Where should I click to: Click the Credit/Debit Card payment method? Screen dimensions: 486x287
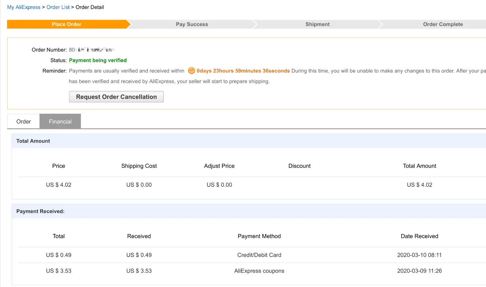pos(259,255)
